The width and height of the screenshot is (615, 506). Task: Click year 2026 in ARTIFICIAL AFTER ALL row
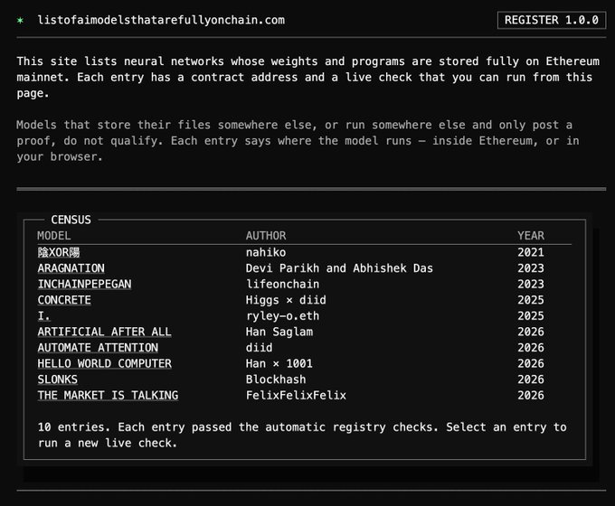pyautogui.click(x=531, y=332)
